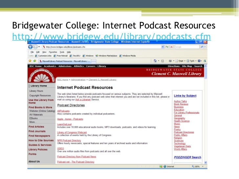The height and width of the screenshot is (179, 239).
Task: Click PODZINGER Search heading link
Action: pyautogui.click(x=188, y=157)
